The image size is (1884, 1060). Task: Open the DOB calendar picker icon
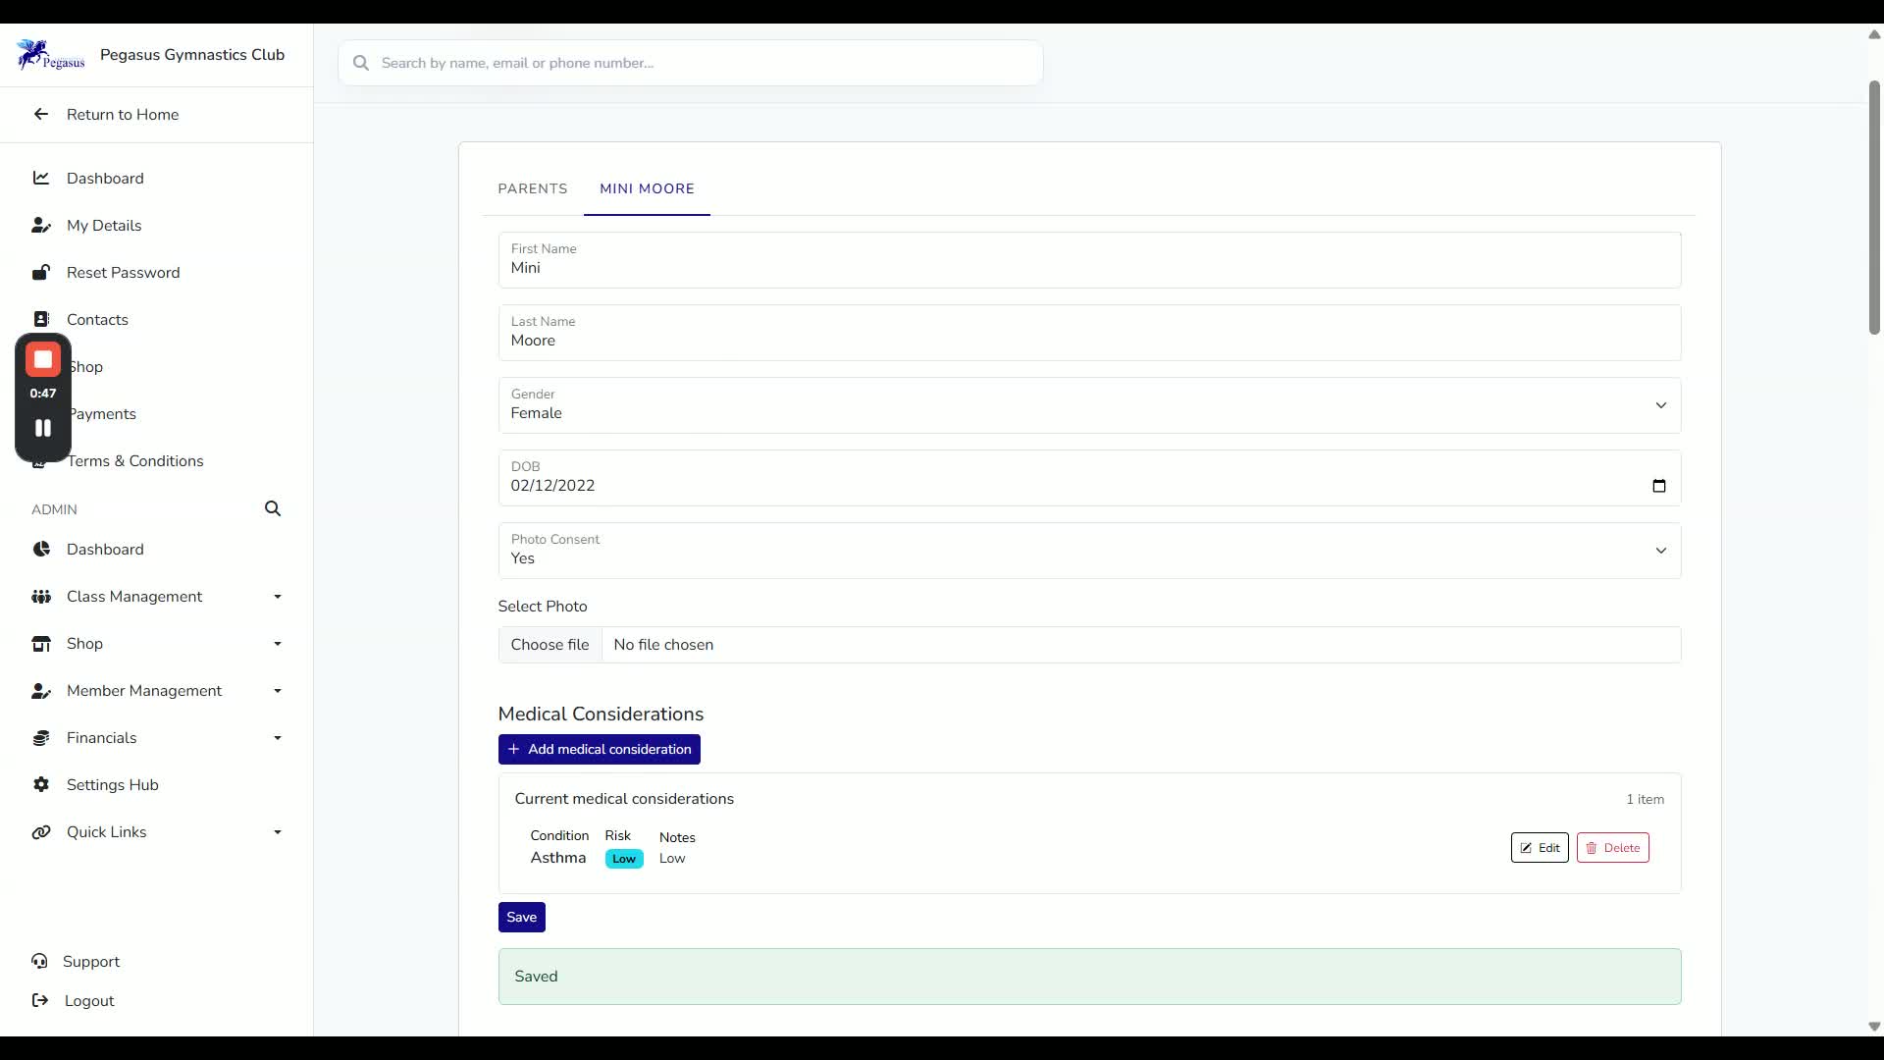coord(1659,486)
